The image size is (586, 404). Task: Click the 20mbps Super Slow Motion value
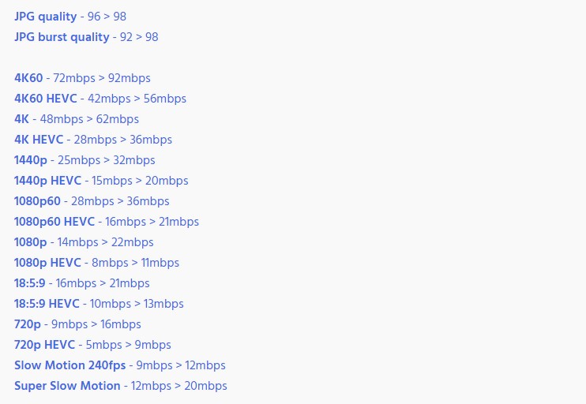pos(205,387)
